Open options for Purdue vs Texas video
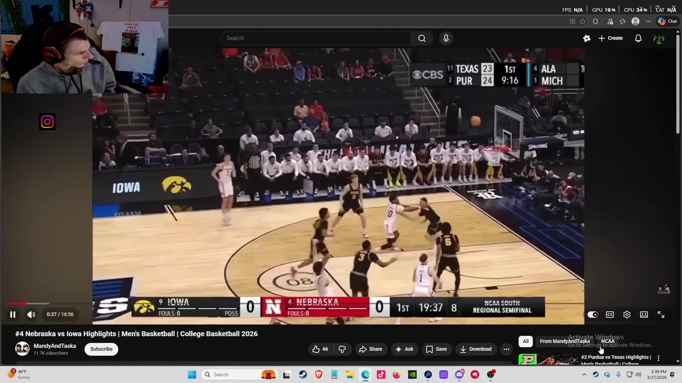 659,358
